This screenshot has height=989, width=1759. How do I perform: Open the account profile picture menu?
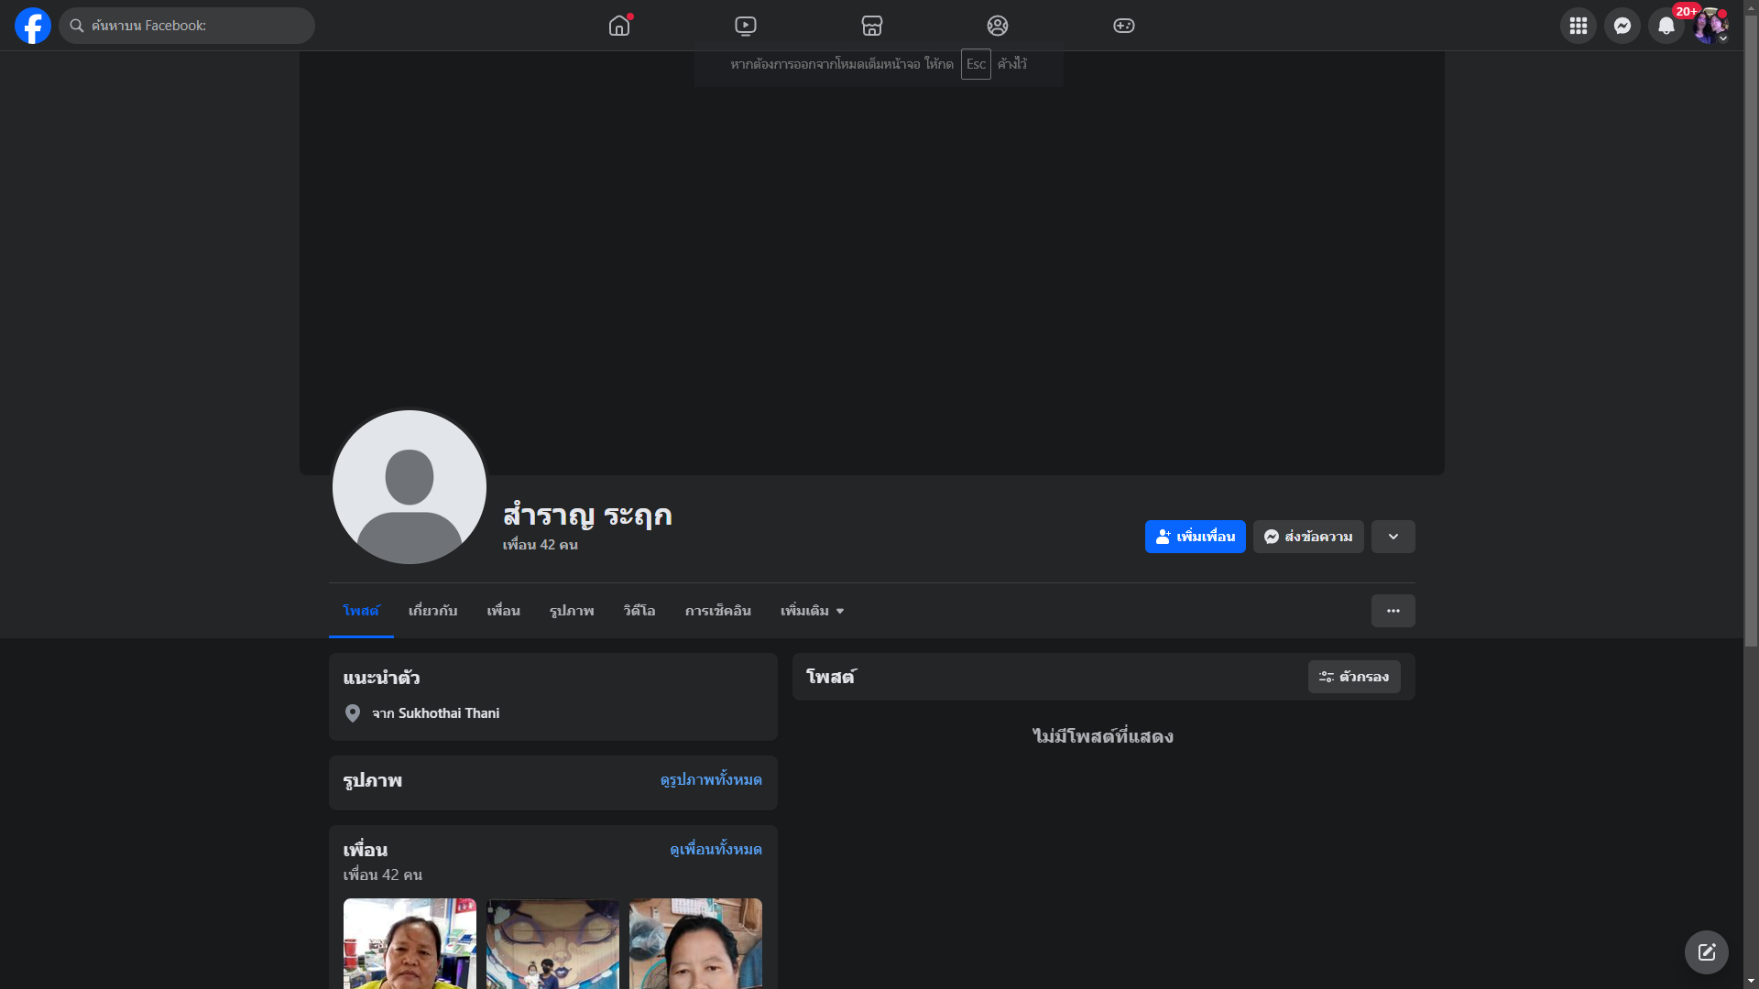[1710, 26]
